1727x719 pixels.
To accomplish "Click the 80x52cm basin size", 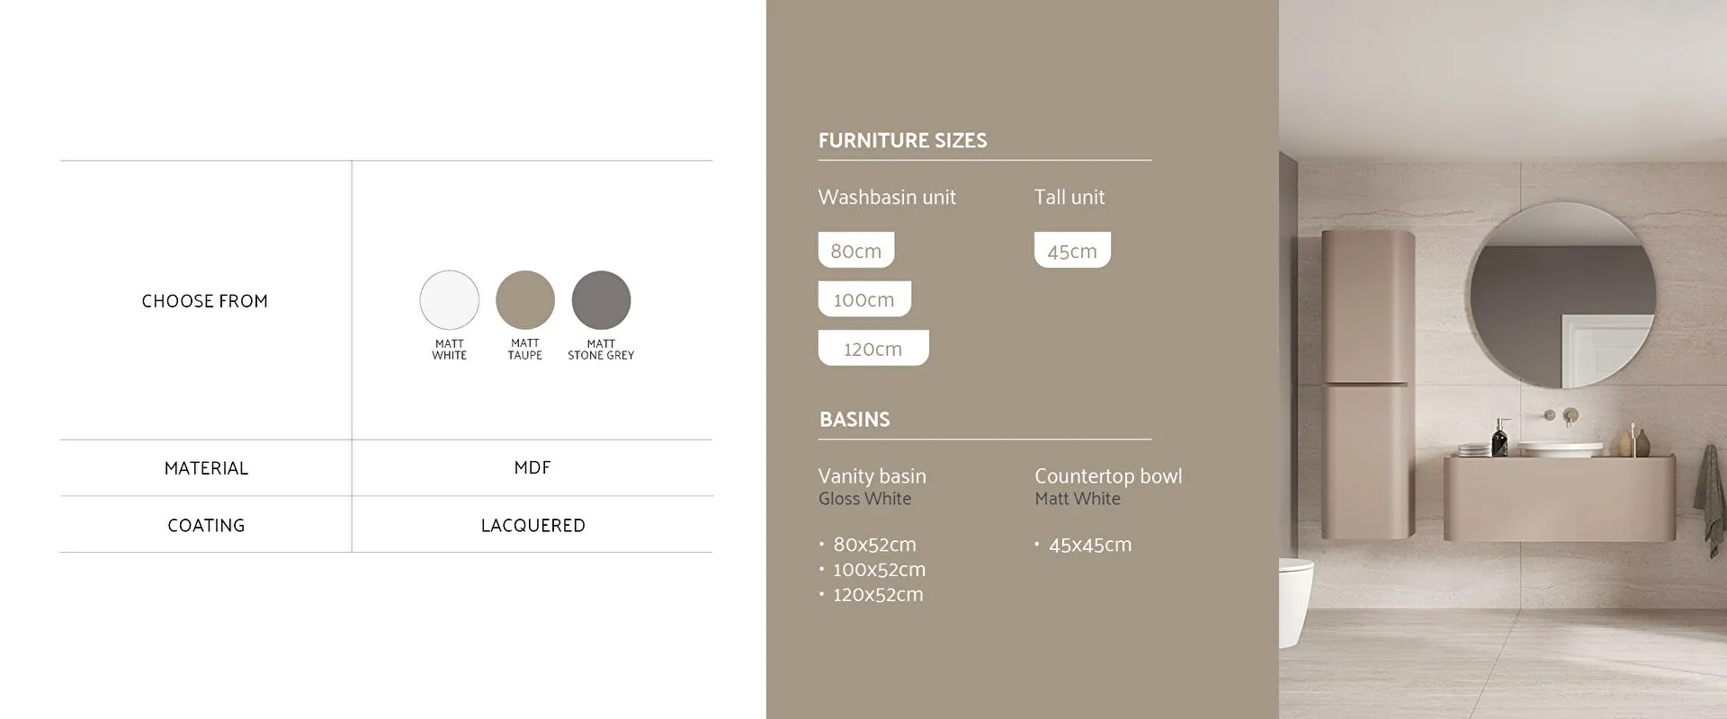I will [x=874, y=545].
